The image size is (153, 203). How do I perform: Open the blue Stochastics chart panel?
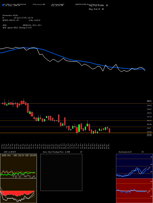point(134,166)
